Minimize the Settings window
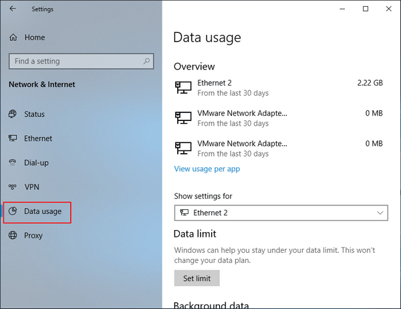Image resolution: width=401 pixels, height=309 pixels. click(342, 9)
